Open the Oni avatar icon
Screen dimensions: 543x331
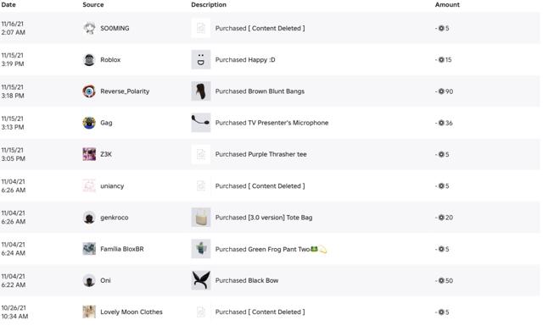pos(89,280)
